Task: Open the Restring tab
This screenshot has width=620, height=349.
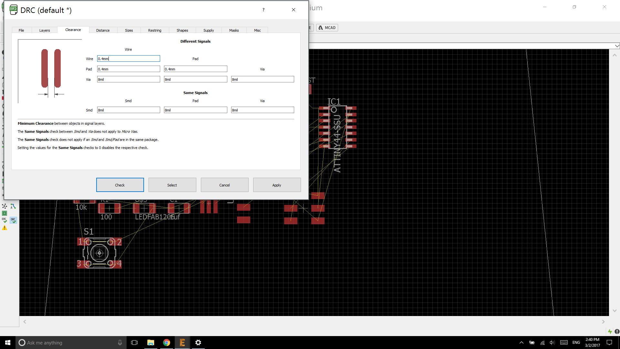Action: click(x=154, y=30)
